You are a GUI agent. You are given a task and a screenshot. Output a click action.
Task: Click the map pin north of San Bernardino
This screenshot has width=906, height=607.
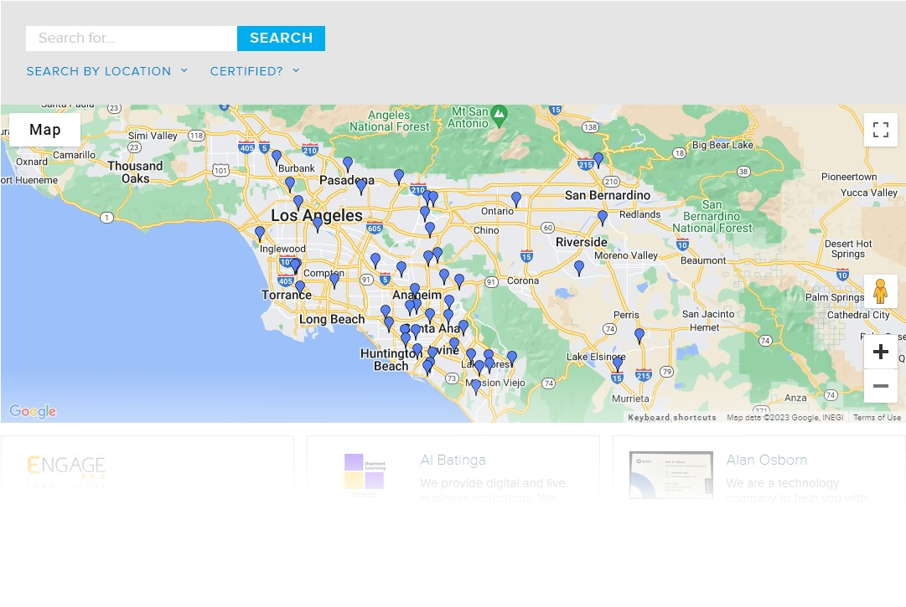click(x=598, y=159)
